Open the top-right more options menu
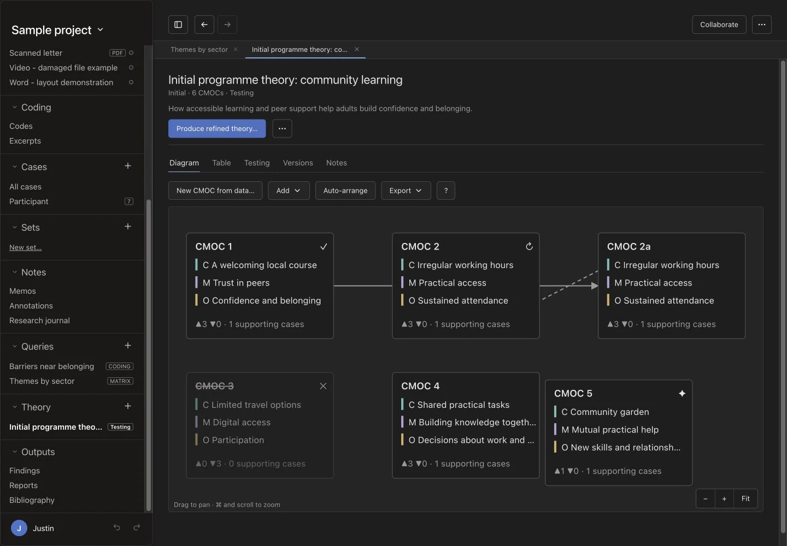 click(x=762, y=25)
